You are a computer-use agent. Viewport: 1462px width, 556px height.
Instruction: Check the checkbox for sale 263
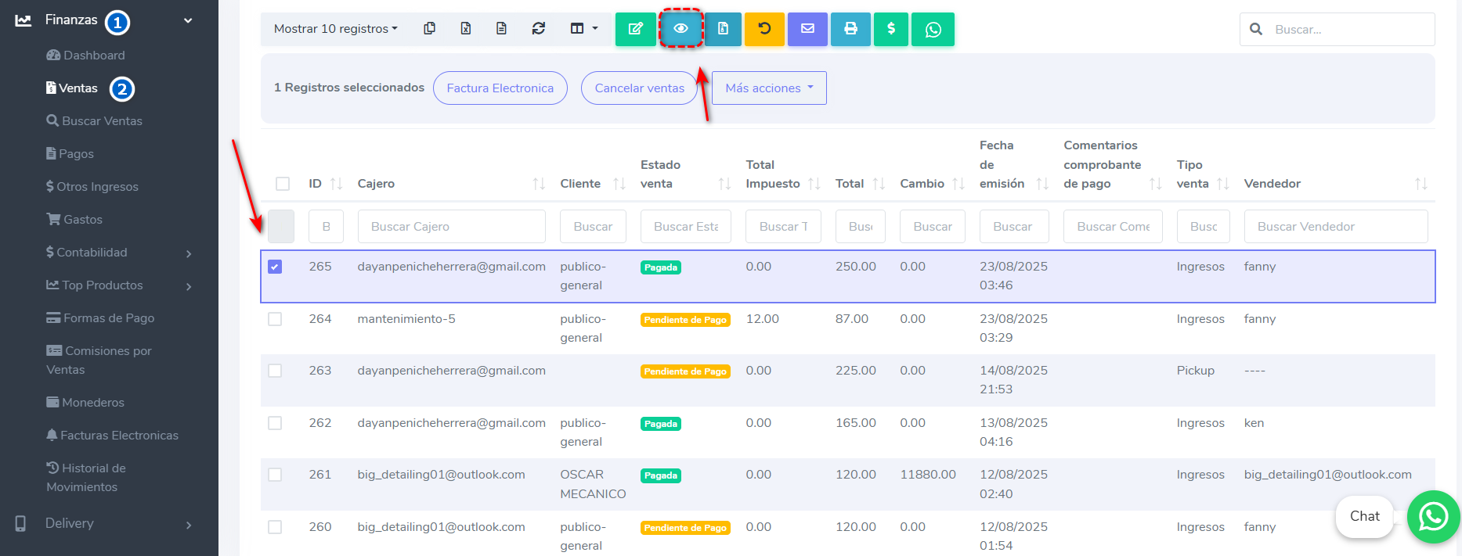click(x=275, y=371)
